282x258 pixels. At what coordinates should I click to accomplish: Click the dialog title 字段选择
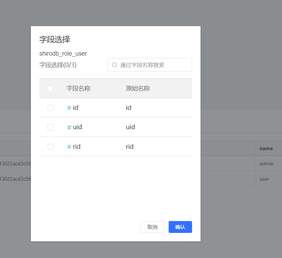coord(54,39)
